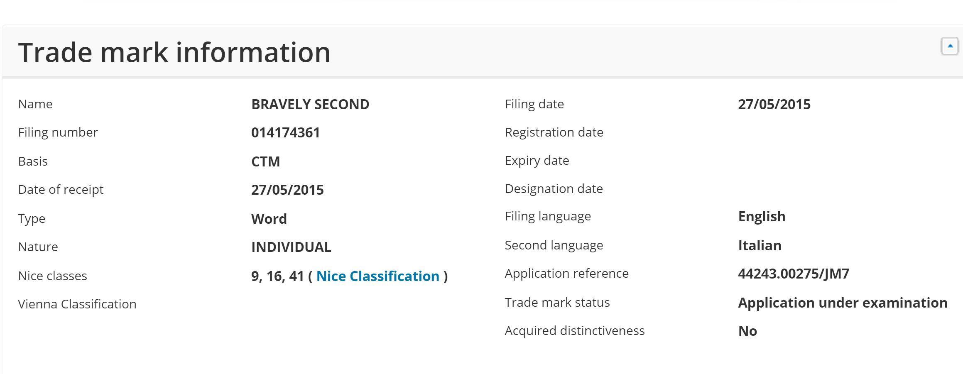Click the Registration date label
This screenshot has width=963, height=374.
coord(554,132)
